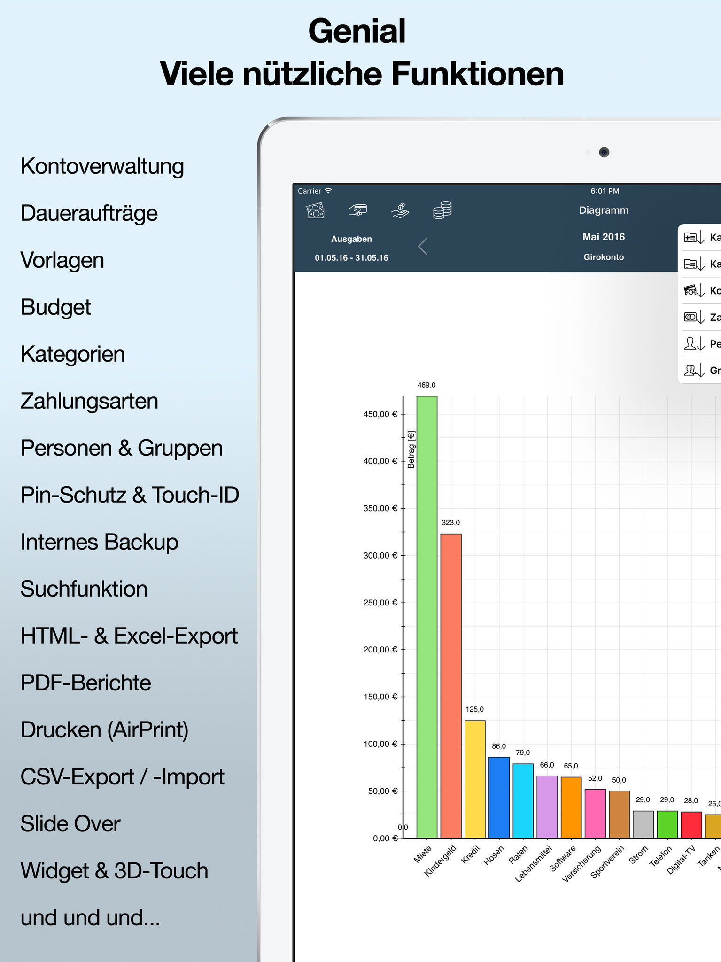Tap the grey Strom bar

click(643, 824)
